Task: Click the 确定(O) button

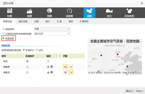Action: 130,91
